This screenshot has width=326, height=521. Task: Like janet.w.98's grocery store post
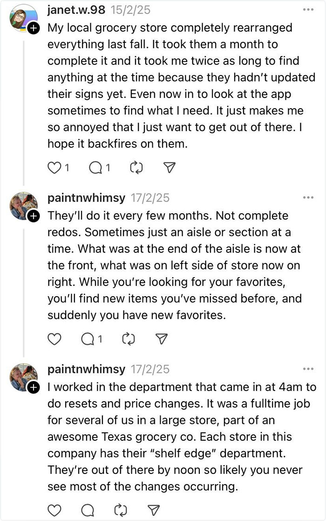click(54, 168)
